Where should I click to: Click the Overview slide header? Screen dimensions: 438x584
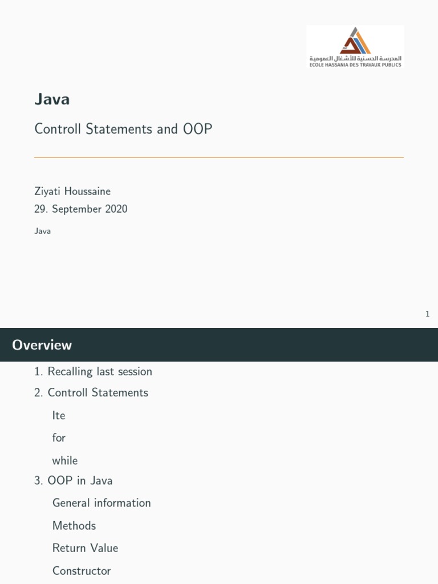(x=42, y=345)
